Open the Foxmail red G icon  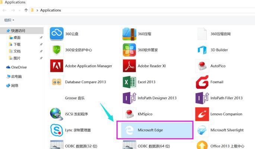tap(202, 82)
